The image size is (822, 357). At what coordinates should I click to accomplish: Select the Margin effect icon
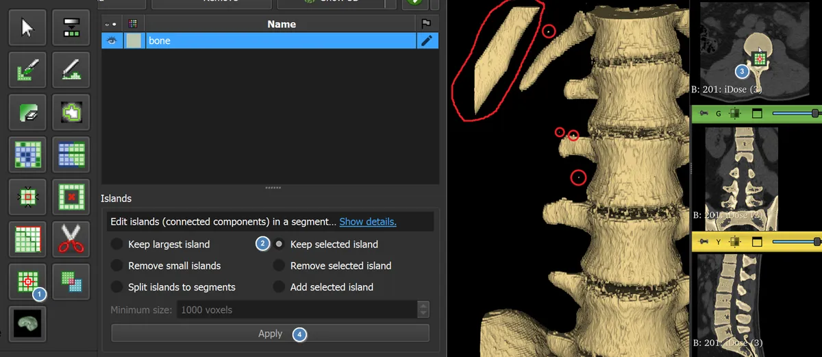tap(27, 197)
